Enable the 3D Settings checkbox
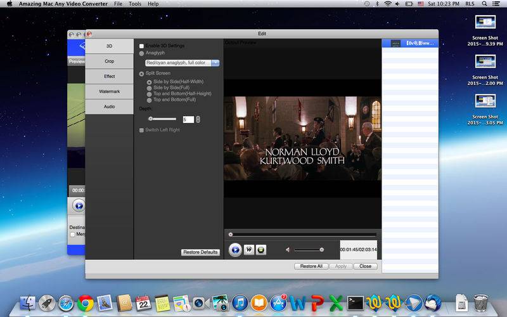The image size is (507, 317). point(141,46)
